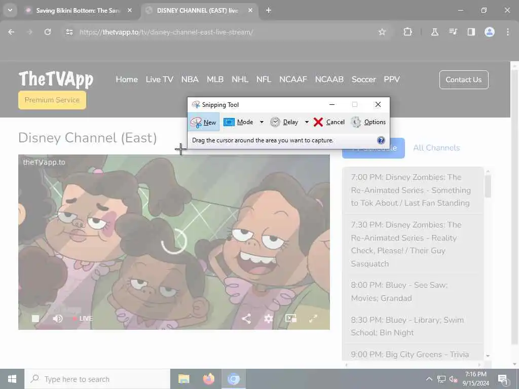519x389 pixels.
Task: Go to Home in site navigation
Action: [x=127, y=80]
